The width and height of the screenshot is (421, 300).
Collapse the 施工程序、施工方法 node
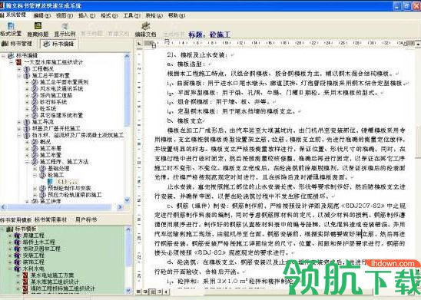[27, 162]
